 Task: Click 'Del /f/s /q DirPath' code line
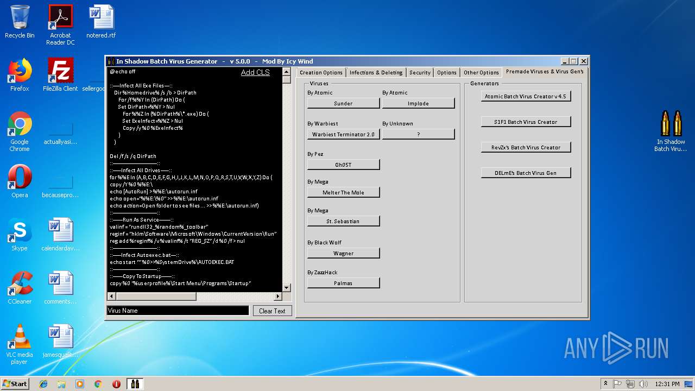[x=133, y=156]
